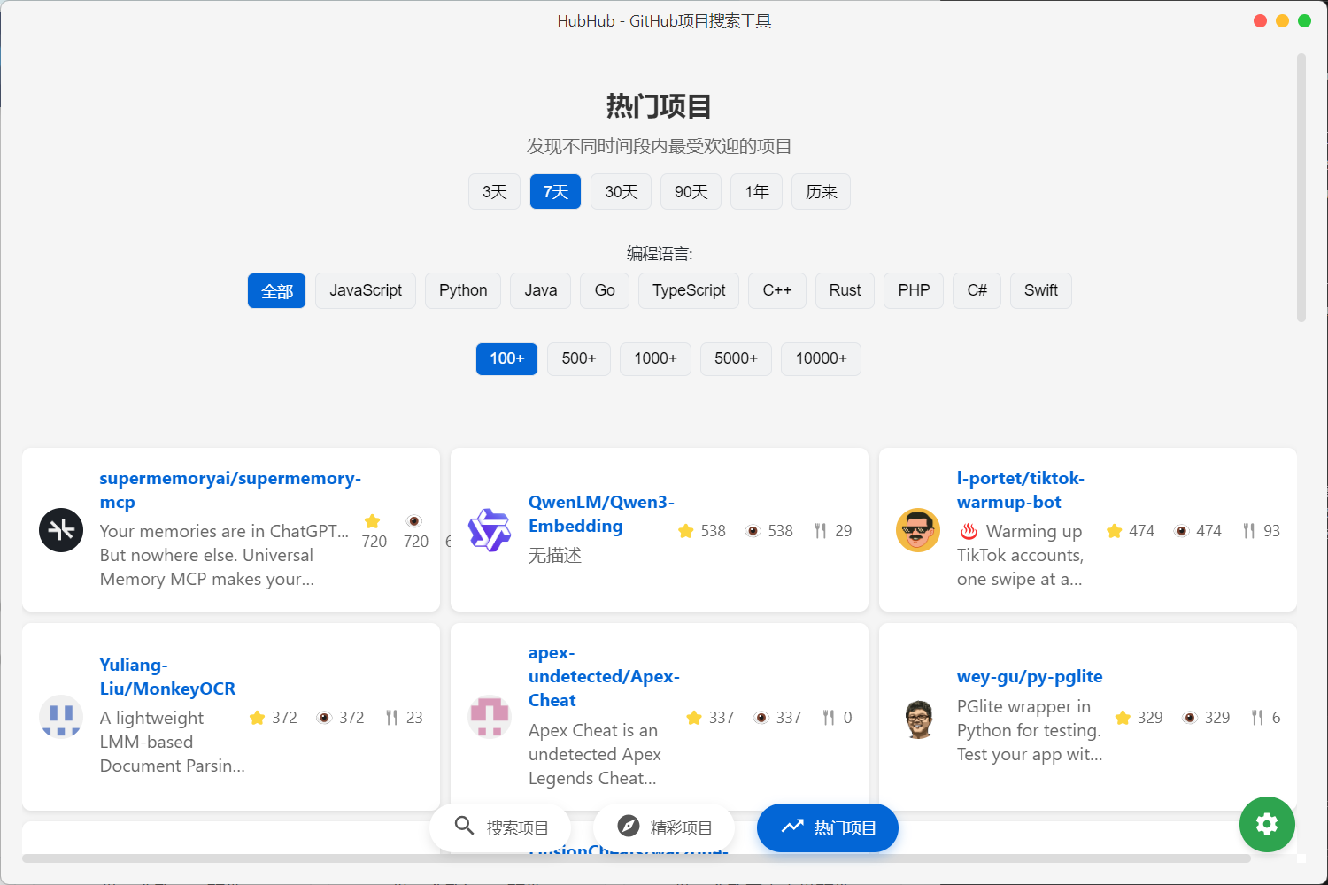Image resolution: width=1328 pixels, height=885 pixels.
Task: Close the HubHub window with red button
Action: point(1260,21)
